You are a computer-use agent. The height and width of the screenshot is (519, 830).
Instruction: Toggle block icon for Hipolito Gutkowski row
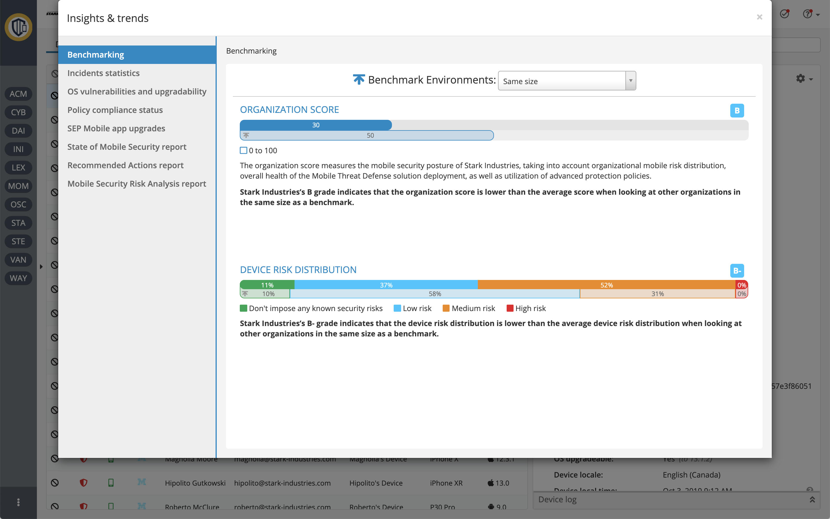[x=54, y=483]
